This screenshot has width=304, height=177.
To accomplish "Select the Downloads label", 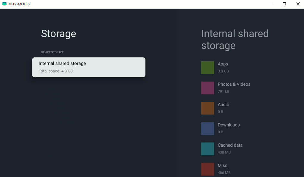I will [x=229, y=125].
